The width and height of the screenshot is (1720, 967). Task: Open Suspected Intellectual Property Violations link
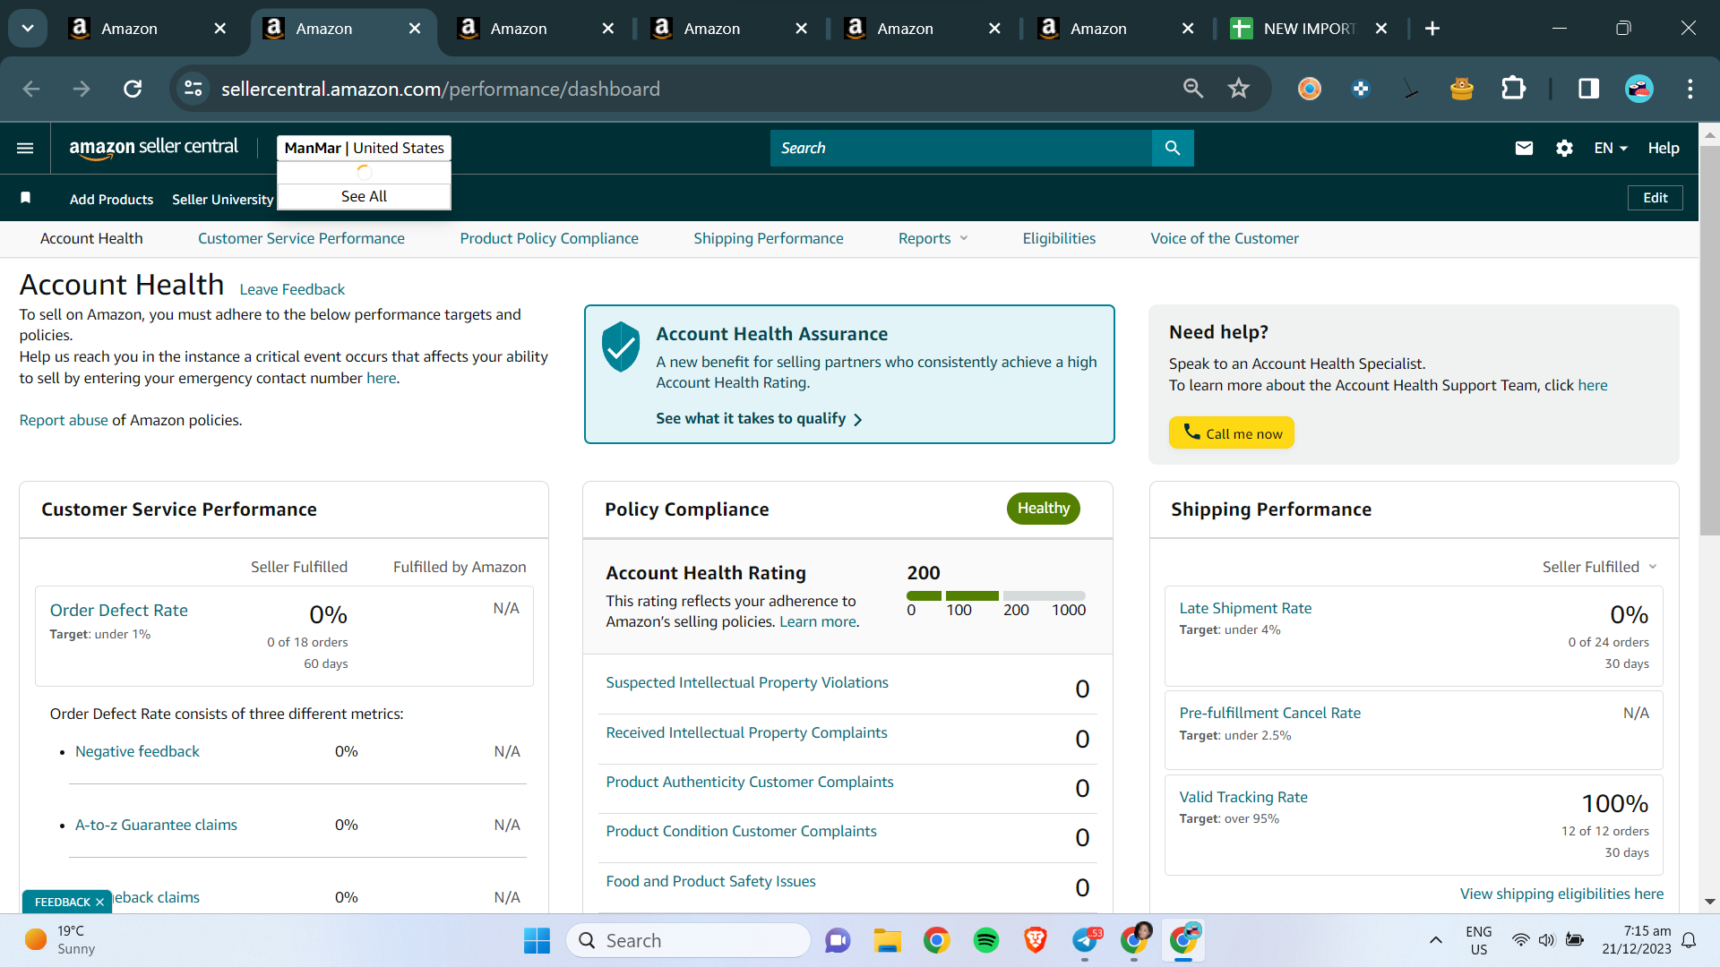[x=747, y=682]
